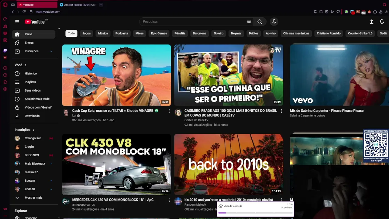The image size is (389, 219).
Task: Open Assistir mais tarde list
Action: 33,99
